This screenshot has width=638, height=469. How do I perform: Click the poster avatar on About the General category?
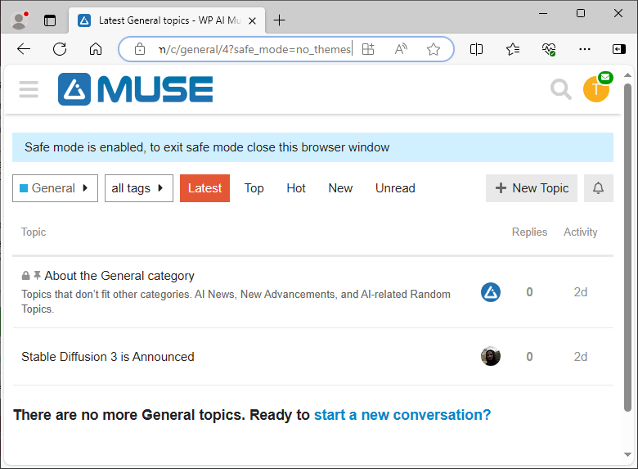[x=491, y=292]
